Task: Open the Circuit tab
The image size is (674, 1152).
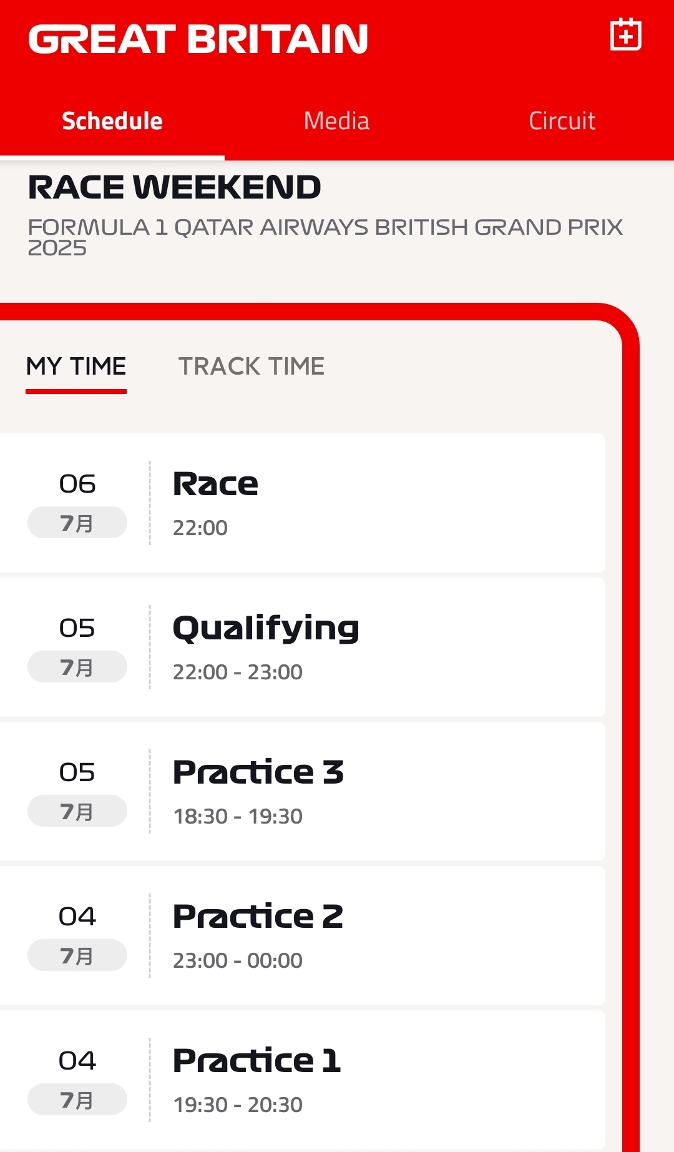Action: (562, 121)
